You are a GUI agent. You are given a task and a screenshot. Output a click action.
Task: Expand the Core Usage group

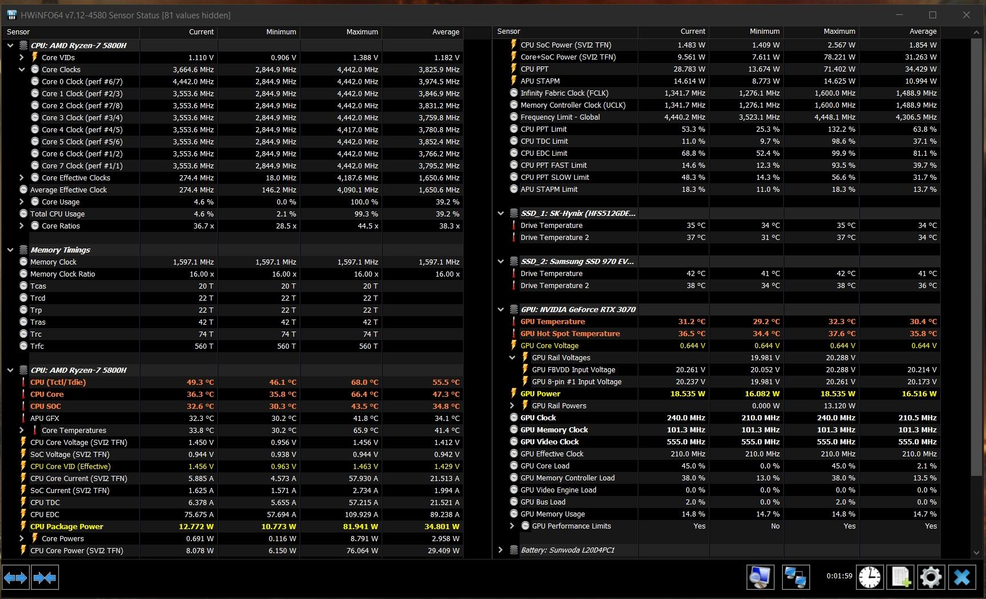pos(21,202)
